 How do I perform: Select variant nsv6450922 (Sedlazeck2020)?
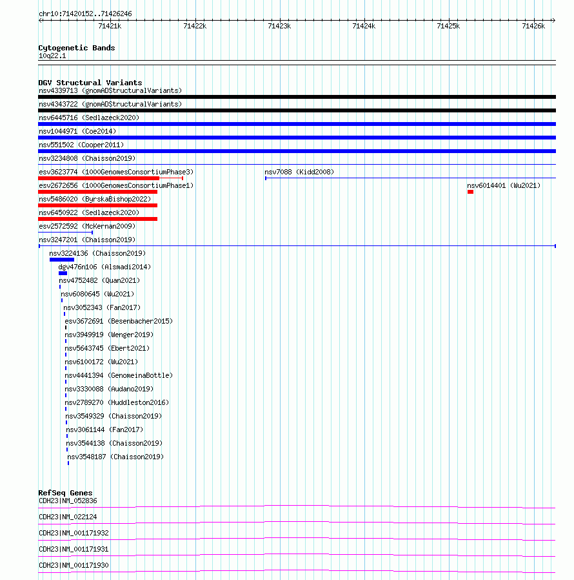click(89, 212)
